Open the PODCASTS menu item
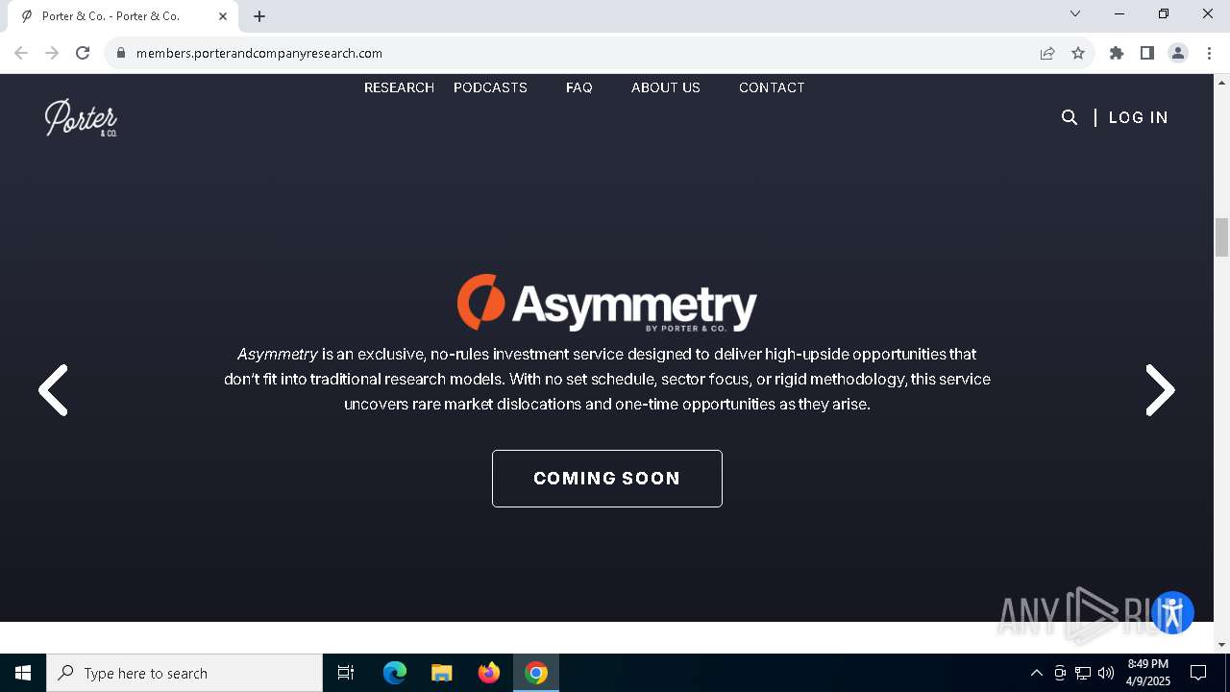1230x692 pixels. coord(490,87)
